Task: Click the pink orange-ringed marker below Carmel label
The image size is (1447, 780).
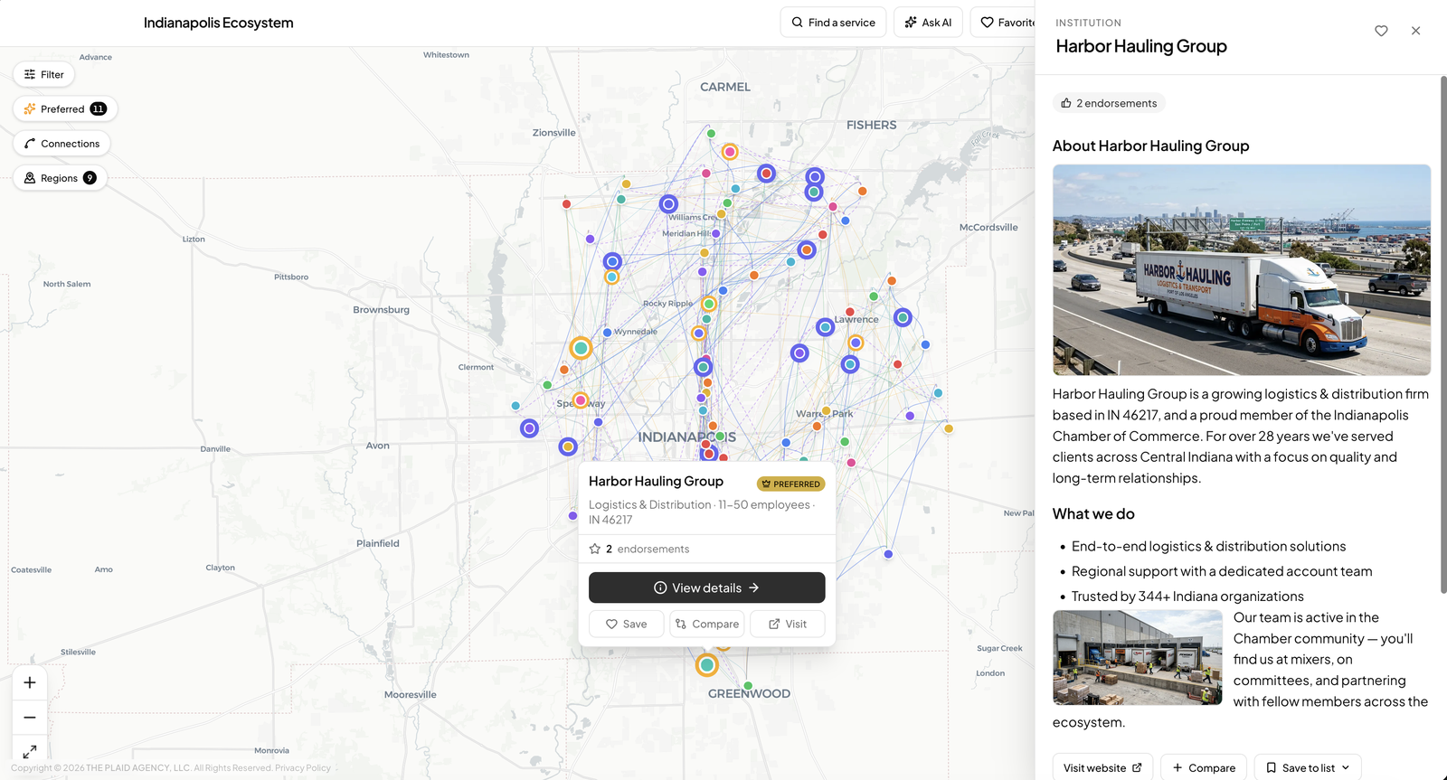Action: pos(730,152)
